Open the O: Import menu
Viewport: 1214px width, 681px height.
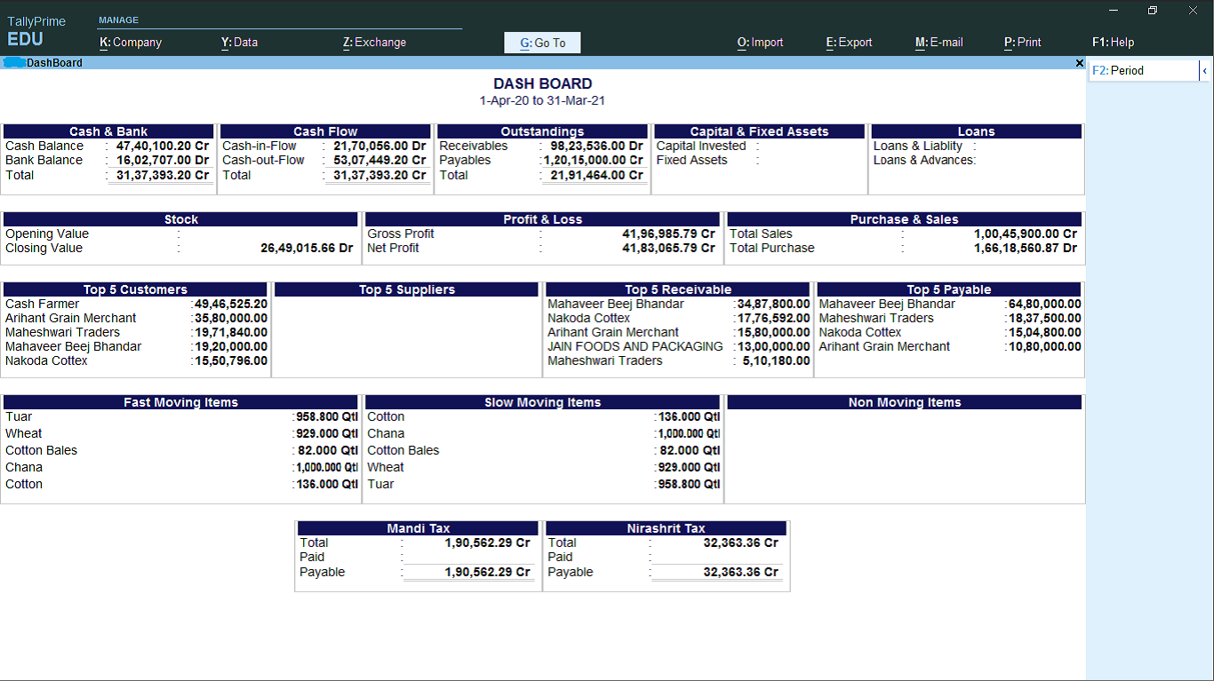760,43
